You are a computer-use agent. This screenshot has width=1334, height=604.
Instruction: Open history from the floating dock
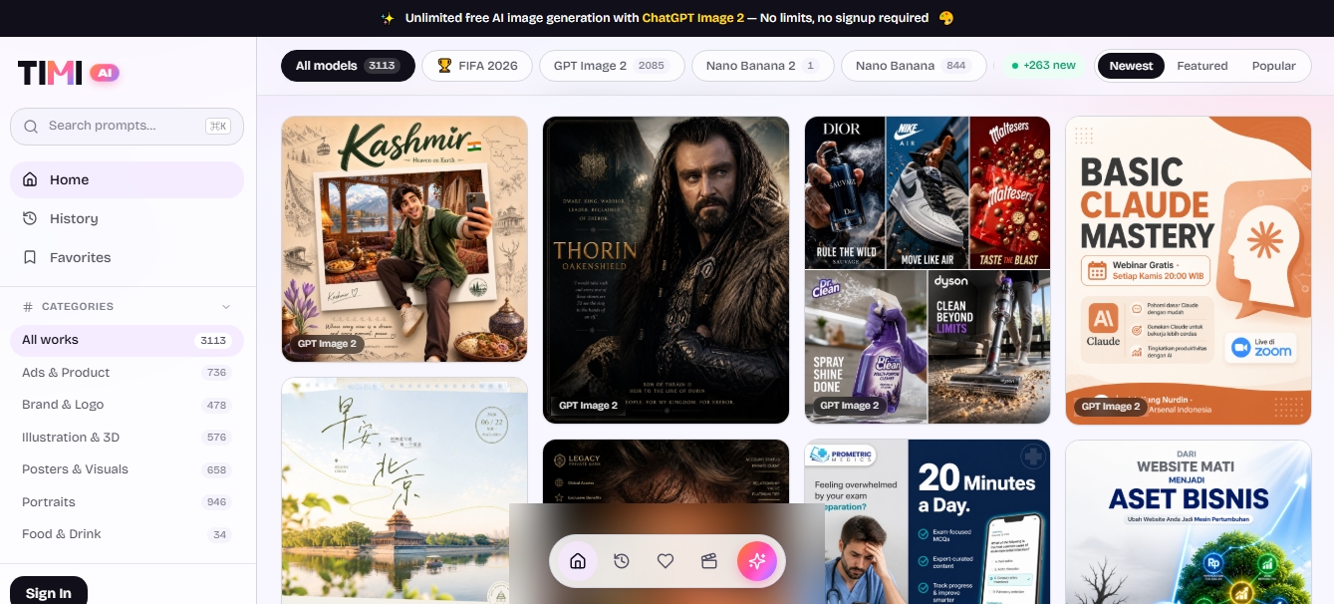point(622,561)
